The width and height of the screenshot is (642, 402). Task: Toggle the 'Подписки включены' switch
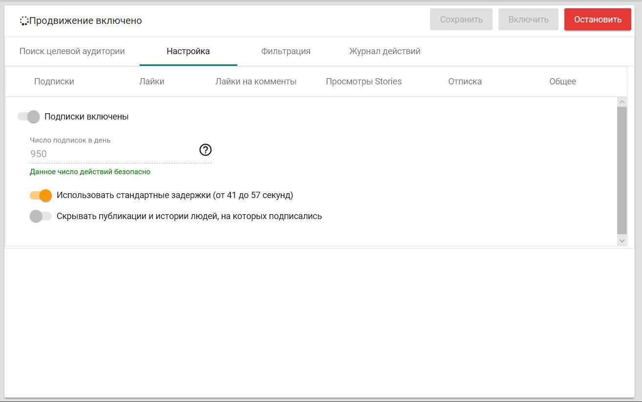click(x=29, y=117)
